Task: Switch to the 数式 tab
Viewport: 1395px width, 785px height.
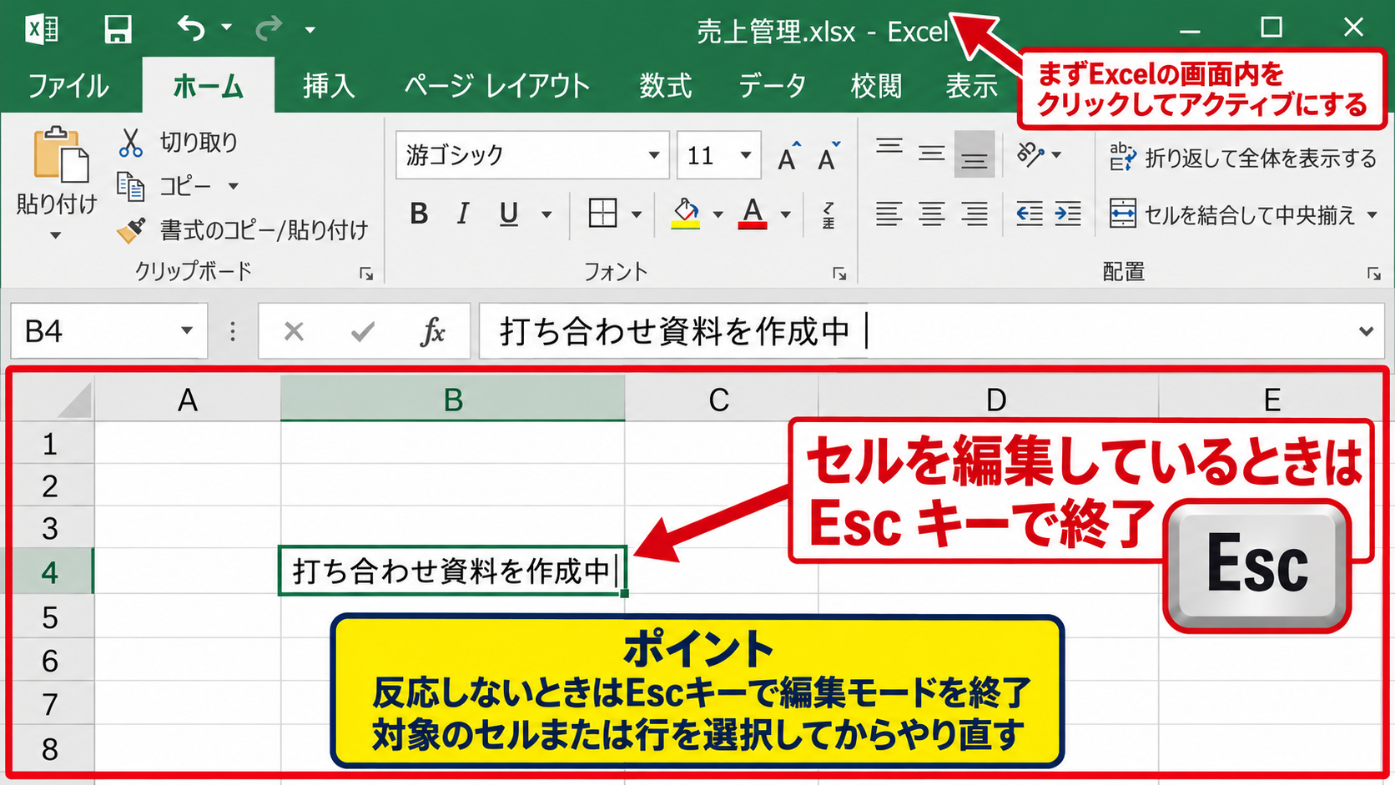Action: [665, 86]
